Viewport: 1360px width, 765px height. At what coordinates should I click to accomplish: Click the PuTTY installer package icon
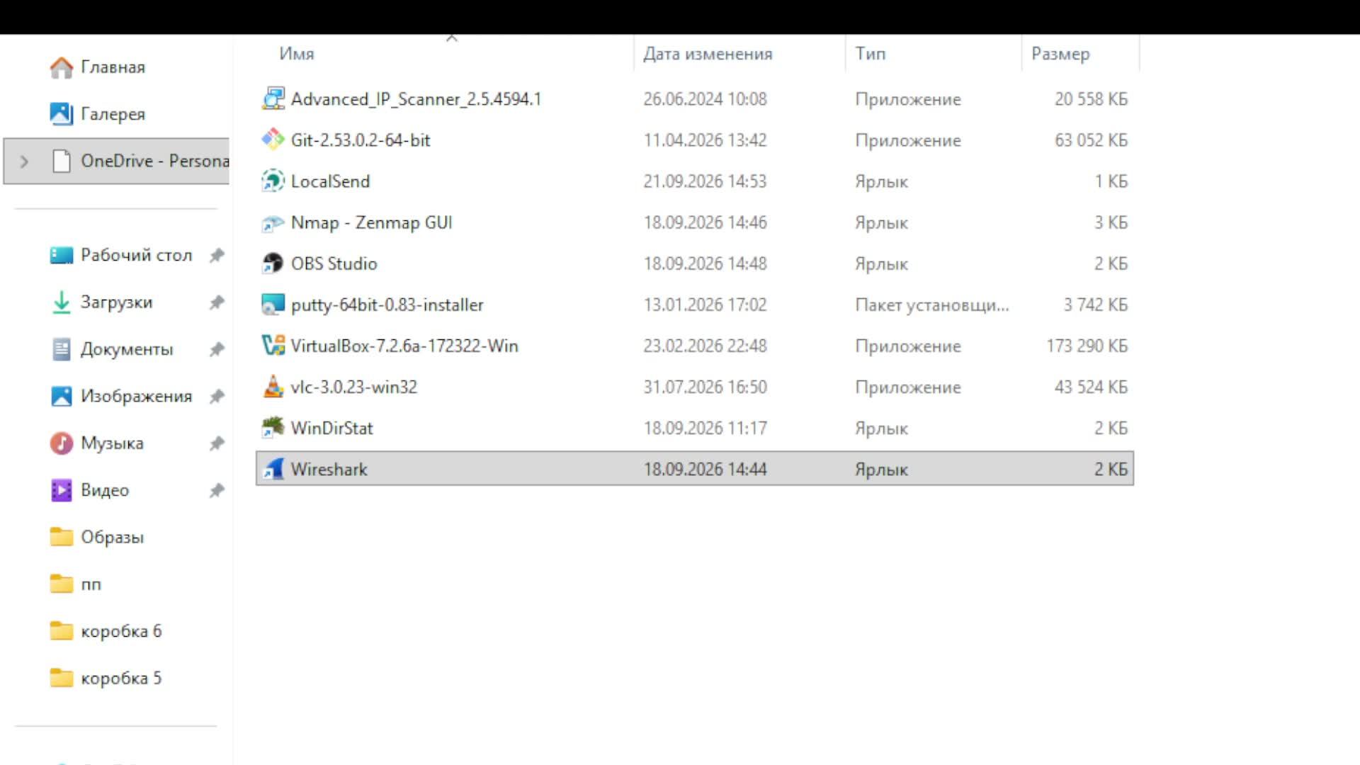click(273, 305)
